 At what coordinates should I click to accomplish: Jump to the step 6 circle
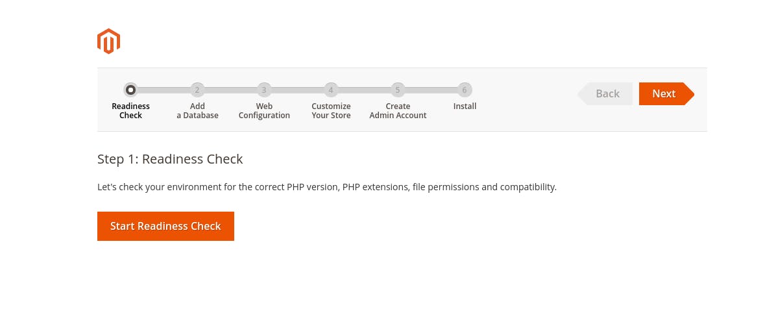[465, 90]
